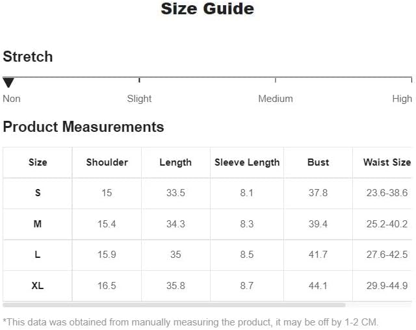Viewport: 416px width, 330px height.
Task: Click the Slight tick mark on stretch scale
Action: [139, 80]
